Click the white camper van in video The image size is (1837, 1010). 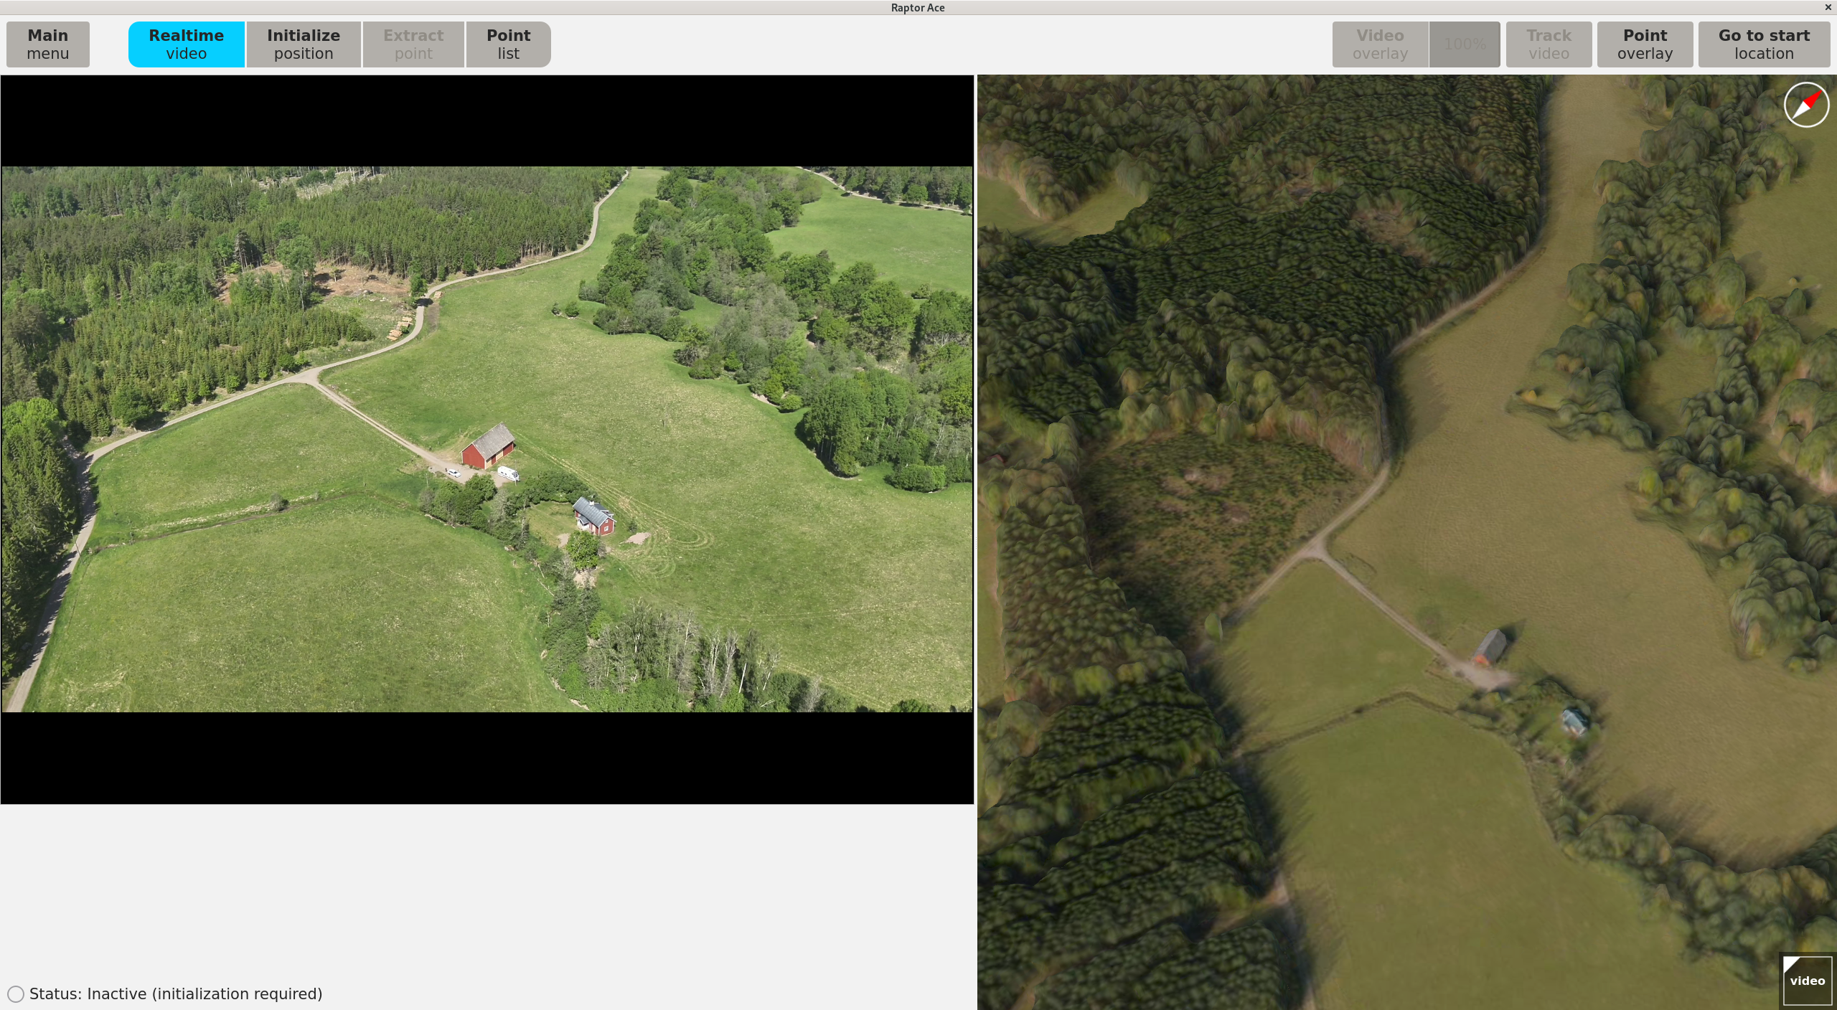[x=507, y=473]
